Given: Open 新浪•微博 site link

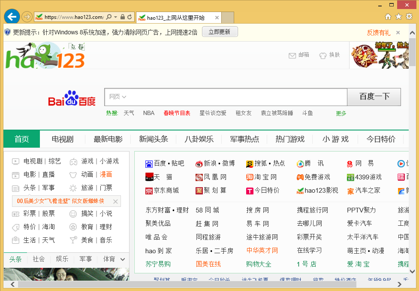Looking at the screenshot, I should 215,164.
